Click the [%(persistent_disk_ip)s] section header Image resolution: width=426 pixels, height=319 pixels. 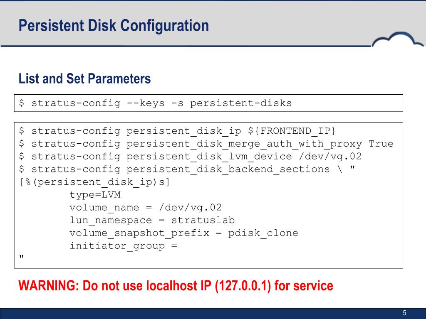94,182
